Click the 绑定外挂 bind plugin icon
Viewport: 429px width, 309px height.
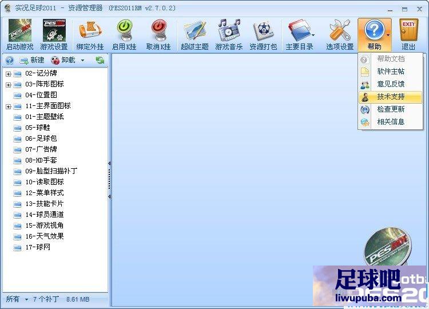pyautogui.click(x=90, y=35)
